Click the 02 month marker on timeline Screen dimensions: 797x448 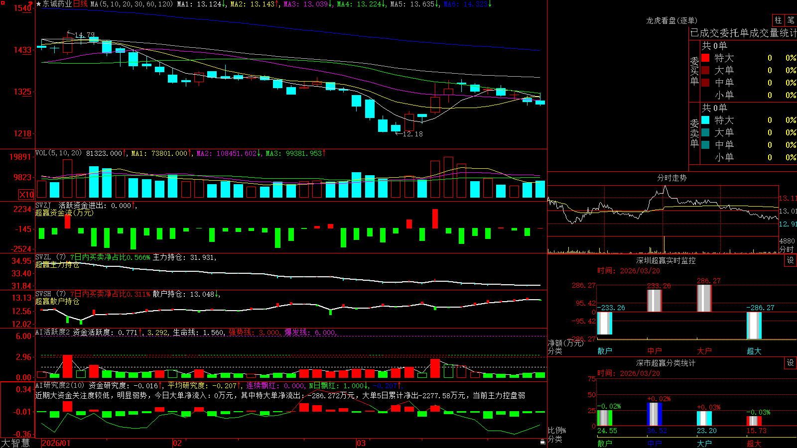177,443
